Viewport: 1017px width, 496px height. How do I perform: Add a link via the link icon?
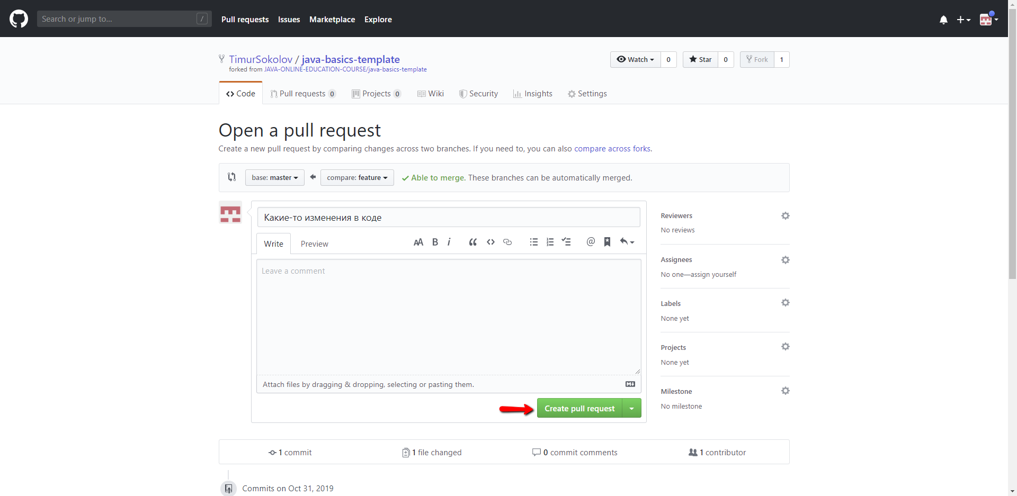click(507, 242)
